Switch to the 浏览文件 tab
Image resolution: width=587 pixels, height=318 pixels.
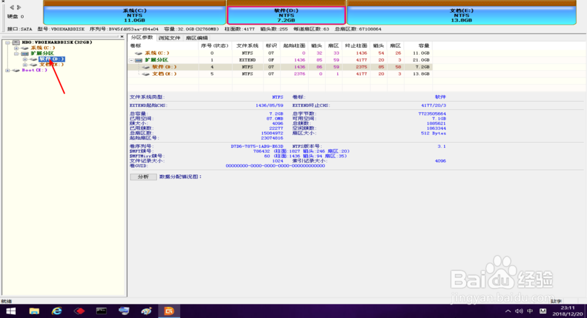click(169, 38)
